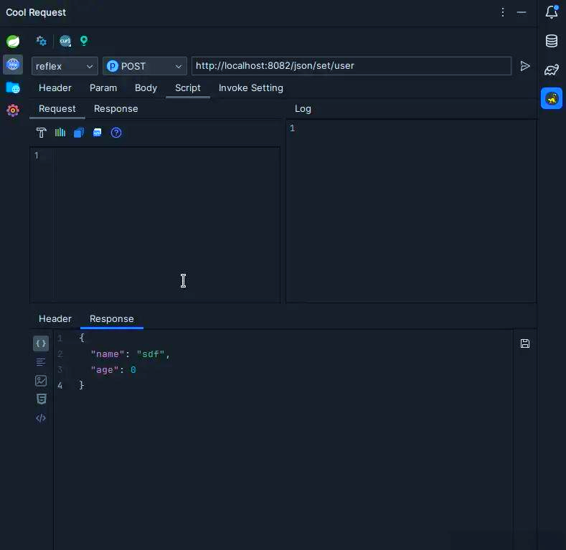Send the request with the arrow icon

(x=525, y=66)
